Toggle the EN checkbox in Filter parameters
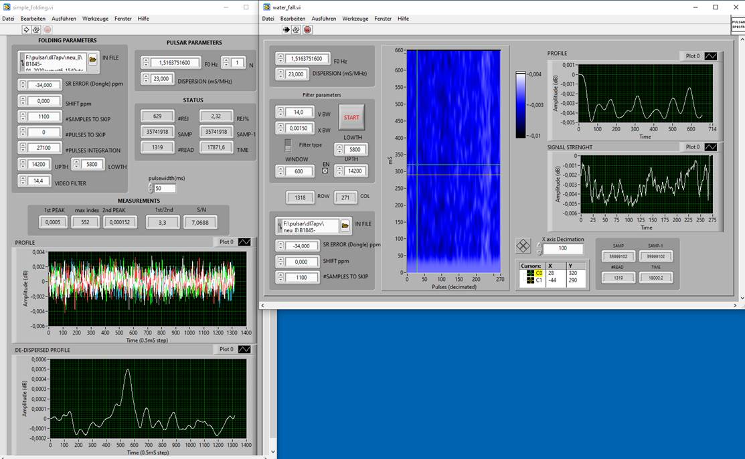745x459 pixels. (x=325, y=171)
